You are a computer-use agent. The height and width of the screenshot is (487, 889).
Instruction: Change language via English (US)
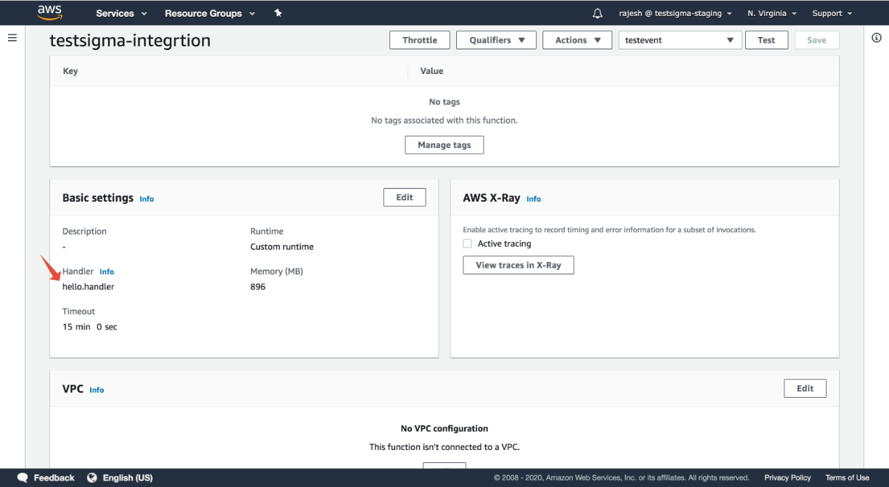(128, 478)
